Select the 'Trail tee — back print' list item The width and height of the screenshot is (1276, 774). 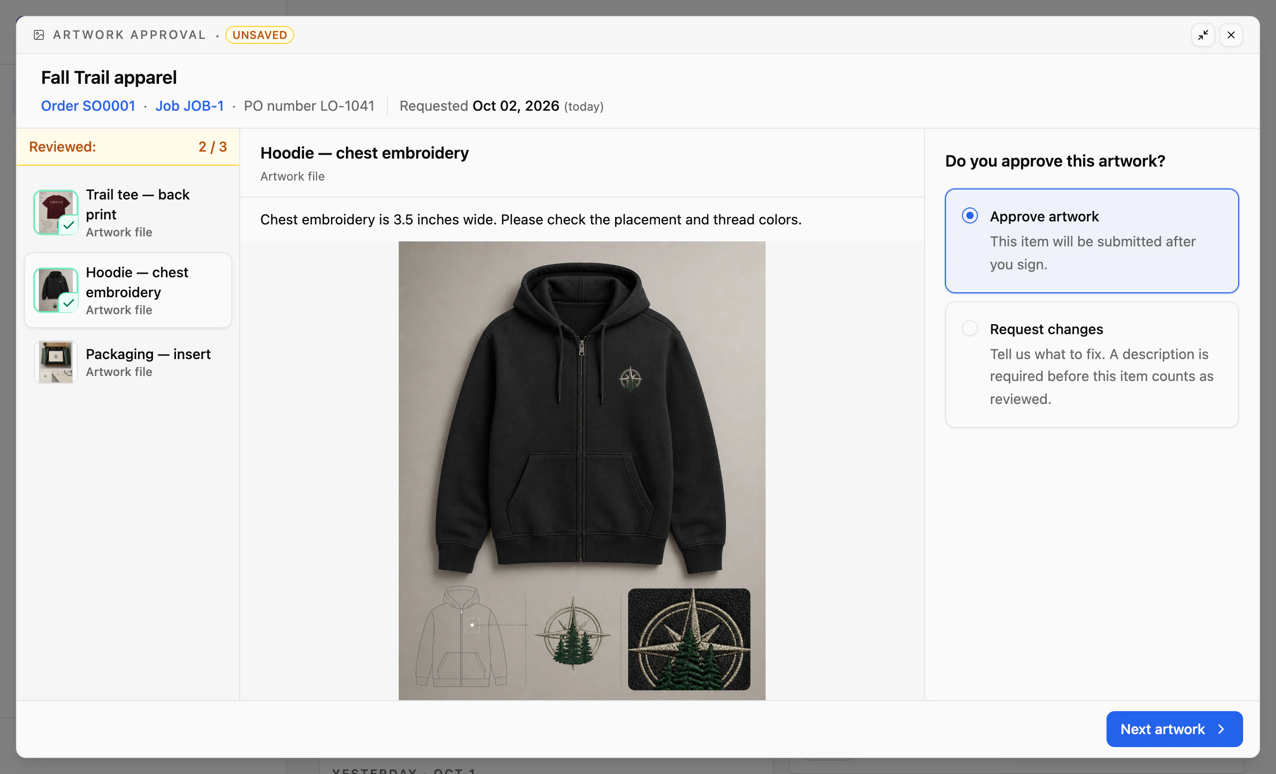click(x=128, y=212)
